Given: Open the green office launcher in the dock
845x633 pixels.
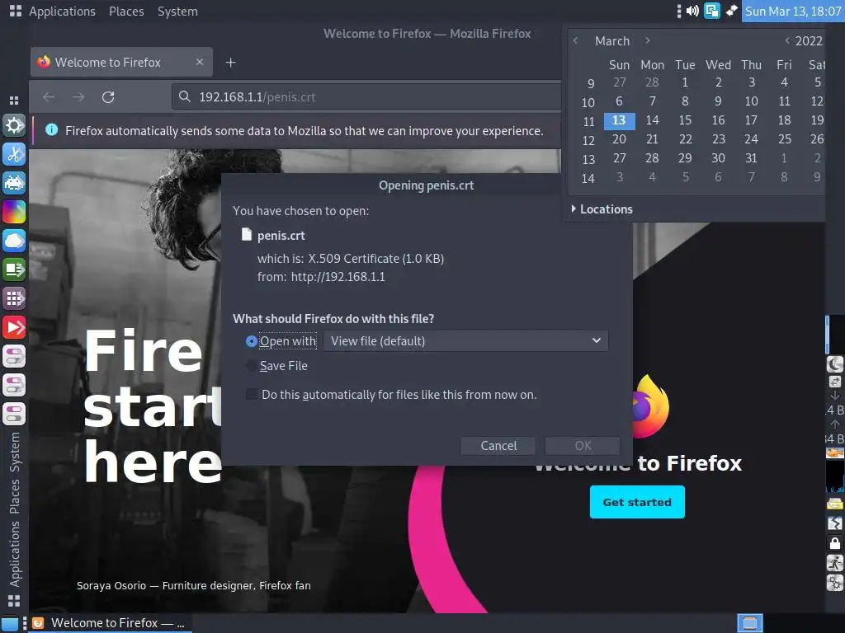Looking at the screenshot, I should coord(14,270).
